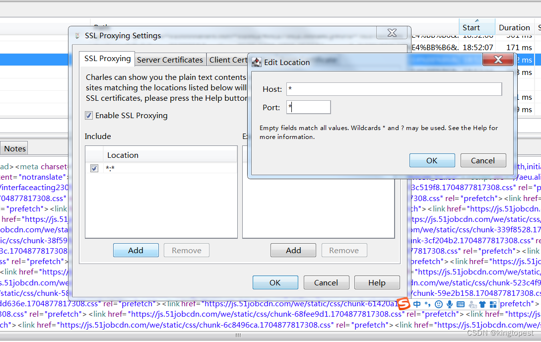Click the Sogou input method logo
The image size is (541, 342).
point(404,304)
